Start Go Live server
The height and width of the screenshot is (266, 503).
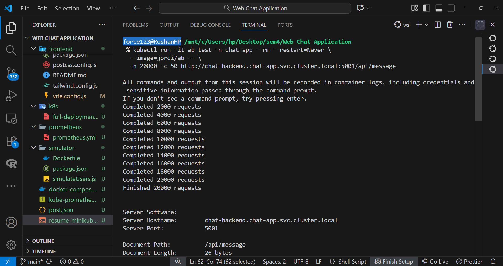(435, 261)
